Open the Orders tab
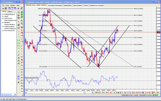This screenshot has height=101, width=161. [86, 5]
